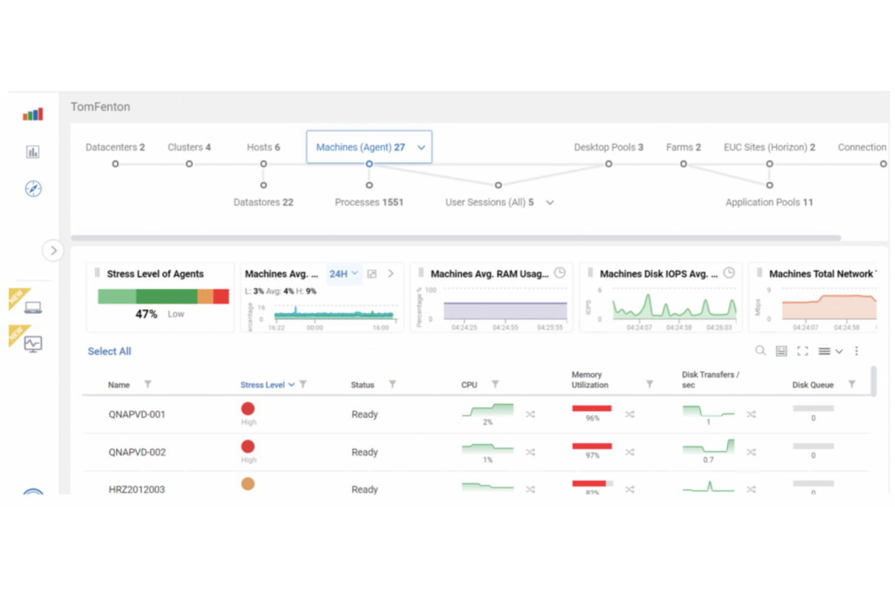Expand the table to fullscreen view
Viewport: 895px width, 597px height.
click(x=802, y=351)
